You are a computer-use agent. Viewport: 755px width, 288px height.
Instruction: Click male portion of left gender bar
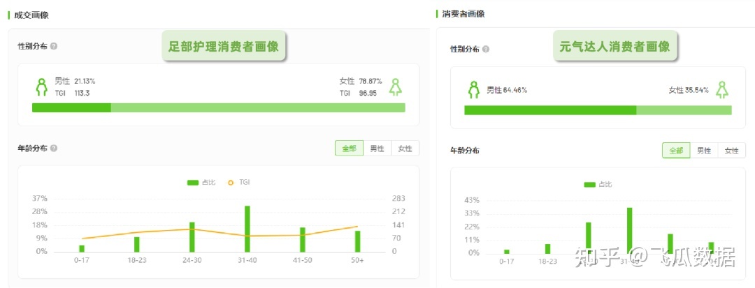click(71, 107)
